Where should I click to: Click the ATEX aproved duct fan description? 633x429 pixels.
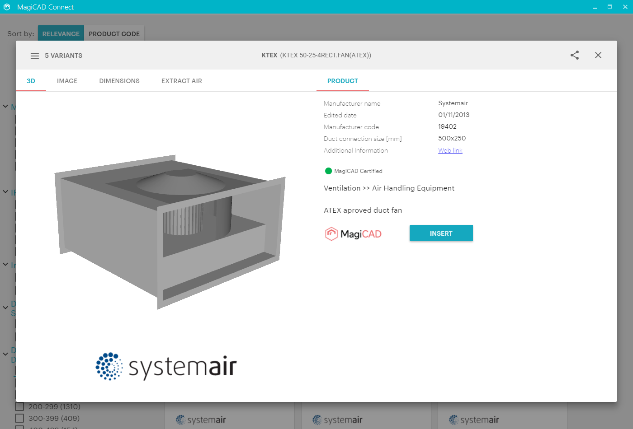coord(363,210)
